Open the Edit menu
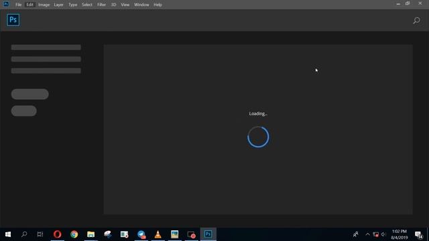 point(29,5)
